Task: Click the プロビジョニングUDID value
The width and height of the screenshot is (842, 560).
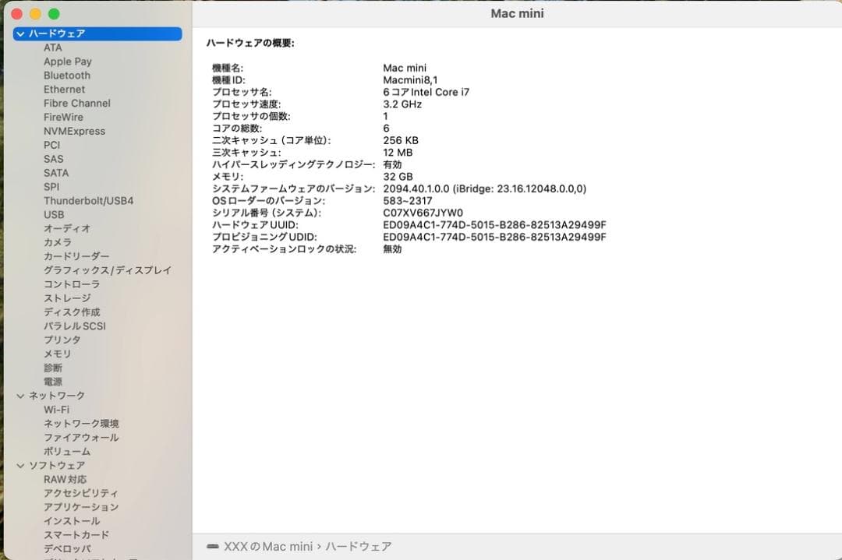Action: click(x=494, y=237)
